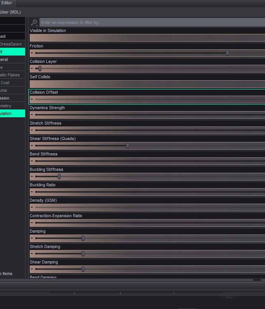The image size is (265, 309).
Task: Toggle the Self Collide property bar
Action: click(147, 84)
